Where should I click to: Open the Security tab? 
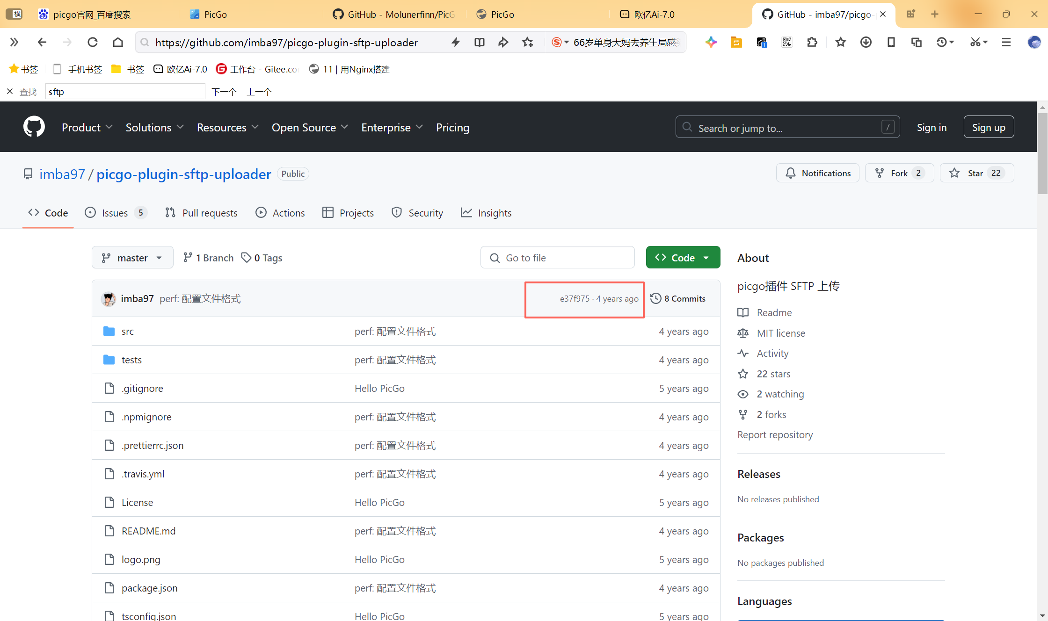pyautogui.click(x=417, y=213)
